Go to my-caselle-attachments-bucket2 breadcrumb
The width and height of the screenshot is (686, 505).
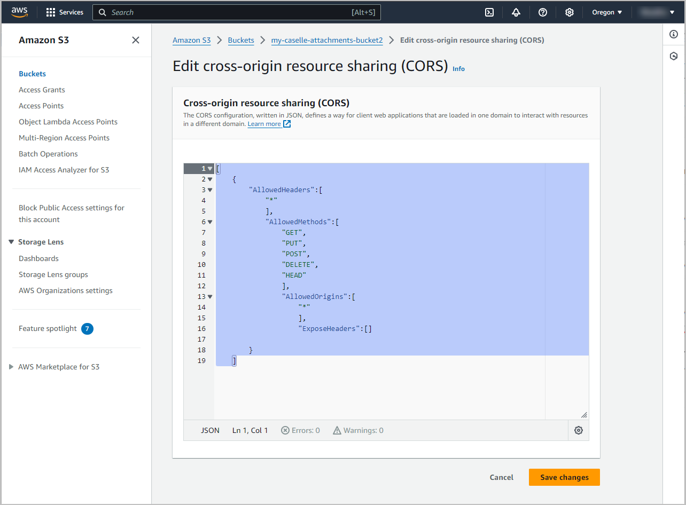[x=327, y=40]
